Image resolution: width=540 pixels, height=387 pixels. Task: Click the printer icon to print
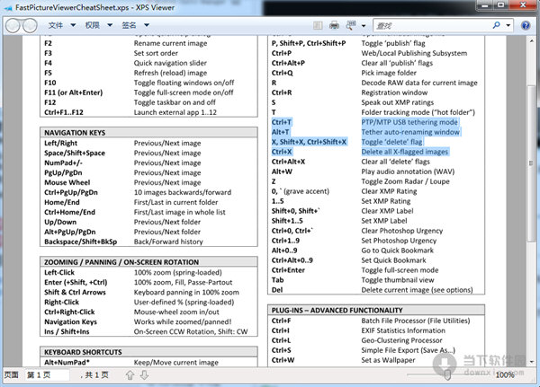(x=334, y=25)
